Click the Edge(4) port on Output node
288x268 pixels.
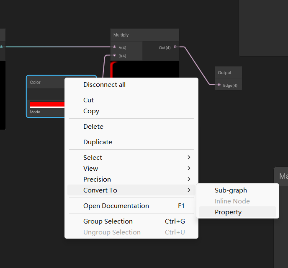click(x=219, y=85)
